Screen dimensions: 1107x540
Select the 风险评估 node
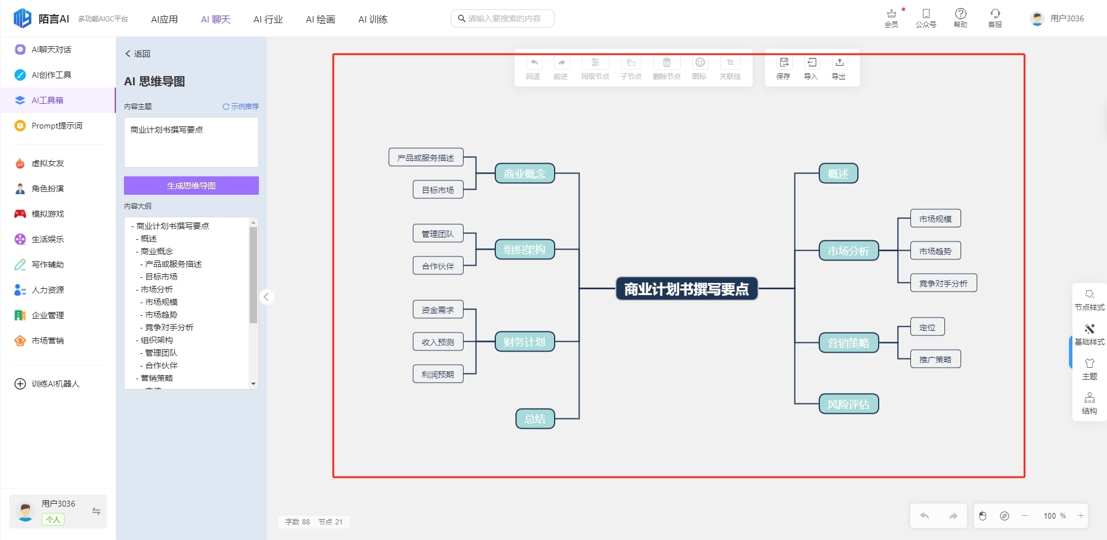(x=849, y=404)
